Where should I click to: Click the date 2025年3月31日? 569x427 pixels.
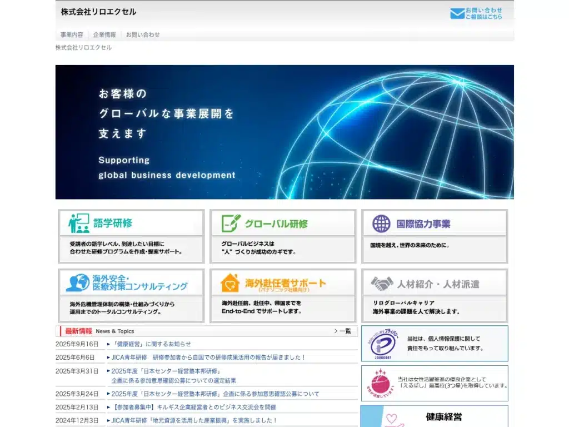77,371
